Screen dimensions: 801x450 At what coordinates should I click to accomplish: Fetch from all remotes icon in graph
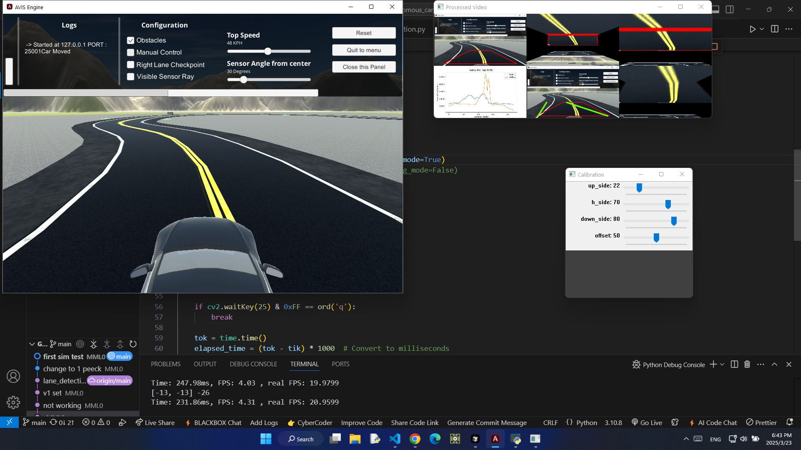93,344
